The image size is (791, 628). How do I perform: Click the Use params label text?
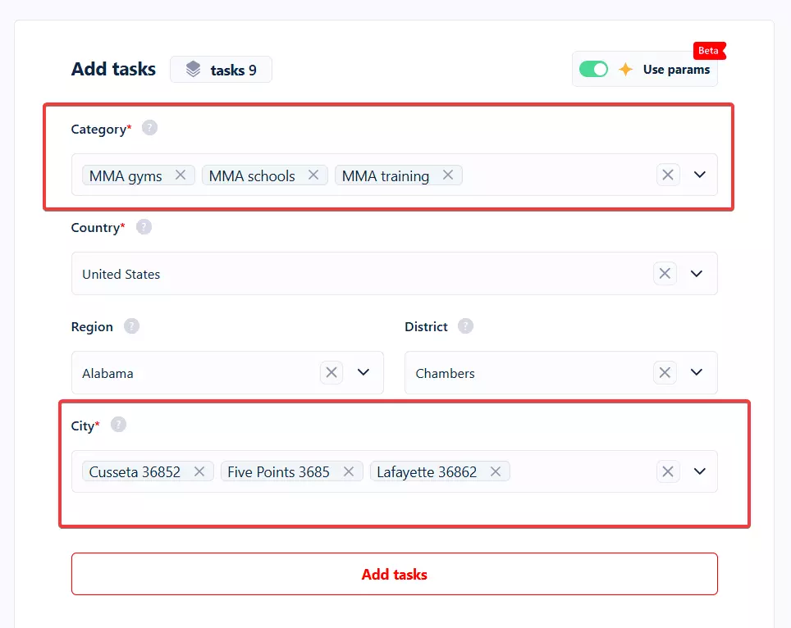pyautogui.click(x=676, y=70)
